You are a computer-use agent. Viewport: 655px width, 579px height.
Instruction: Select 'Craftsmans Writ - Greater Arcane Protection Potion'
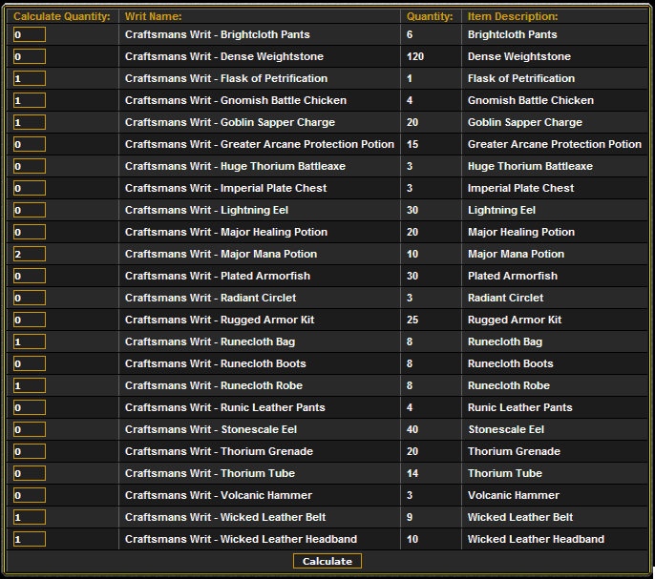(260, 144)
